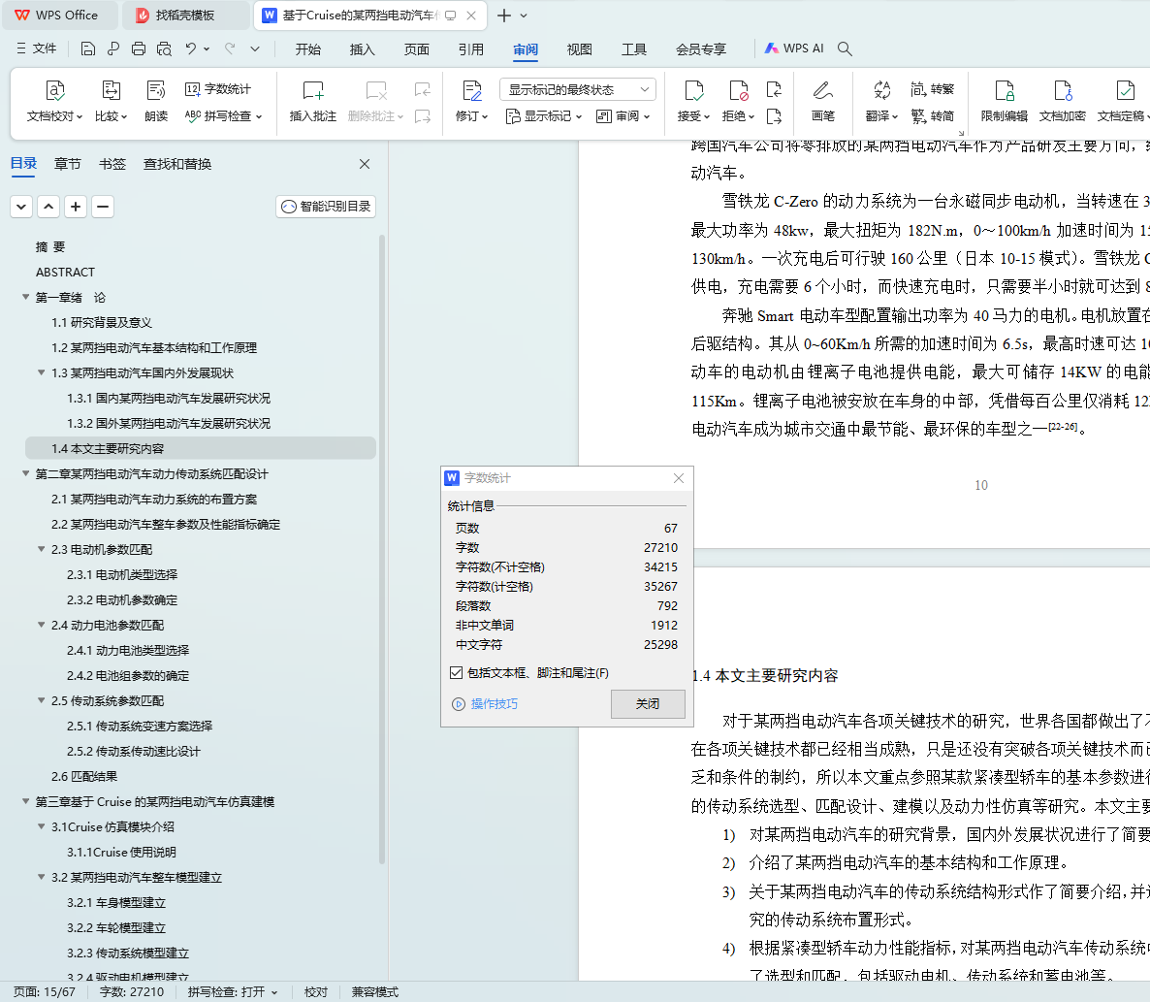Click 智能识别目录 smart outline detection
1150x1002 pixels.
click(327, 206)
